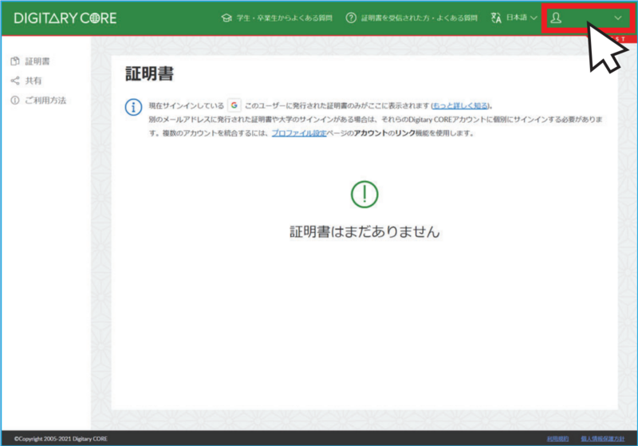Click the 共有 share icon in sidebar

tap(14, 81)
